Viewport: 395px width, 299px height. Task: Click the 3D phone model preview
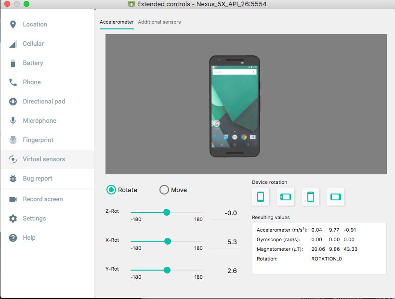[x=235, y=106]
